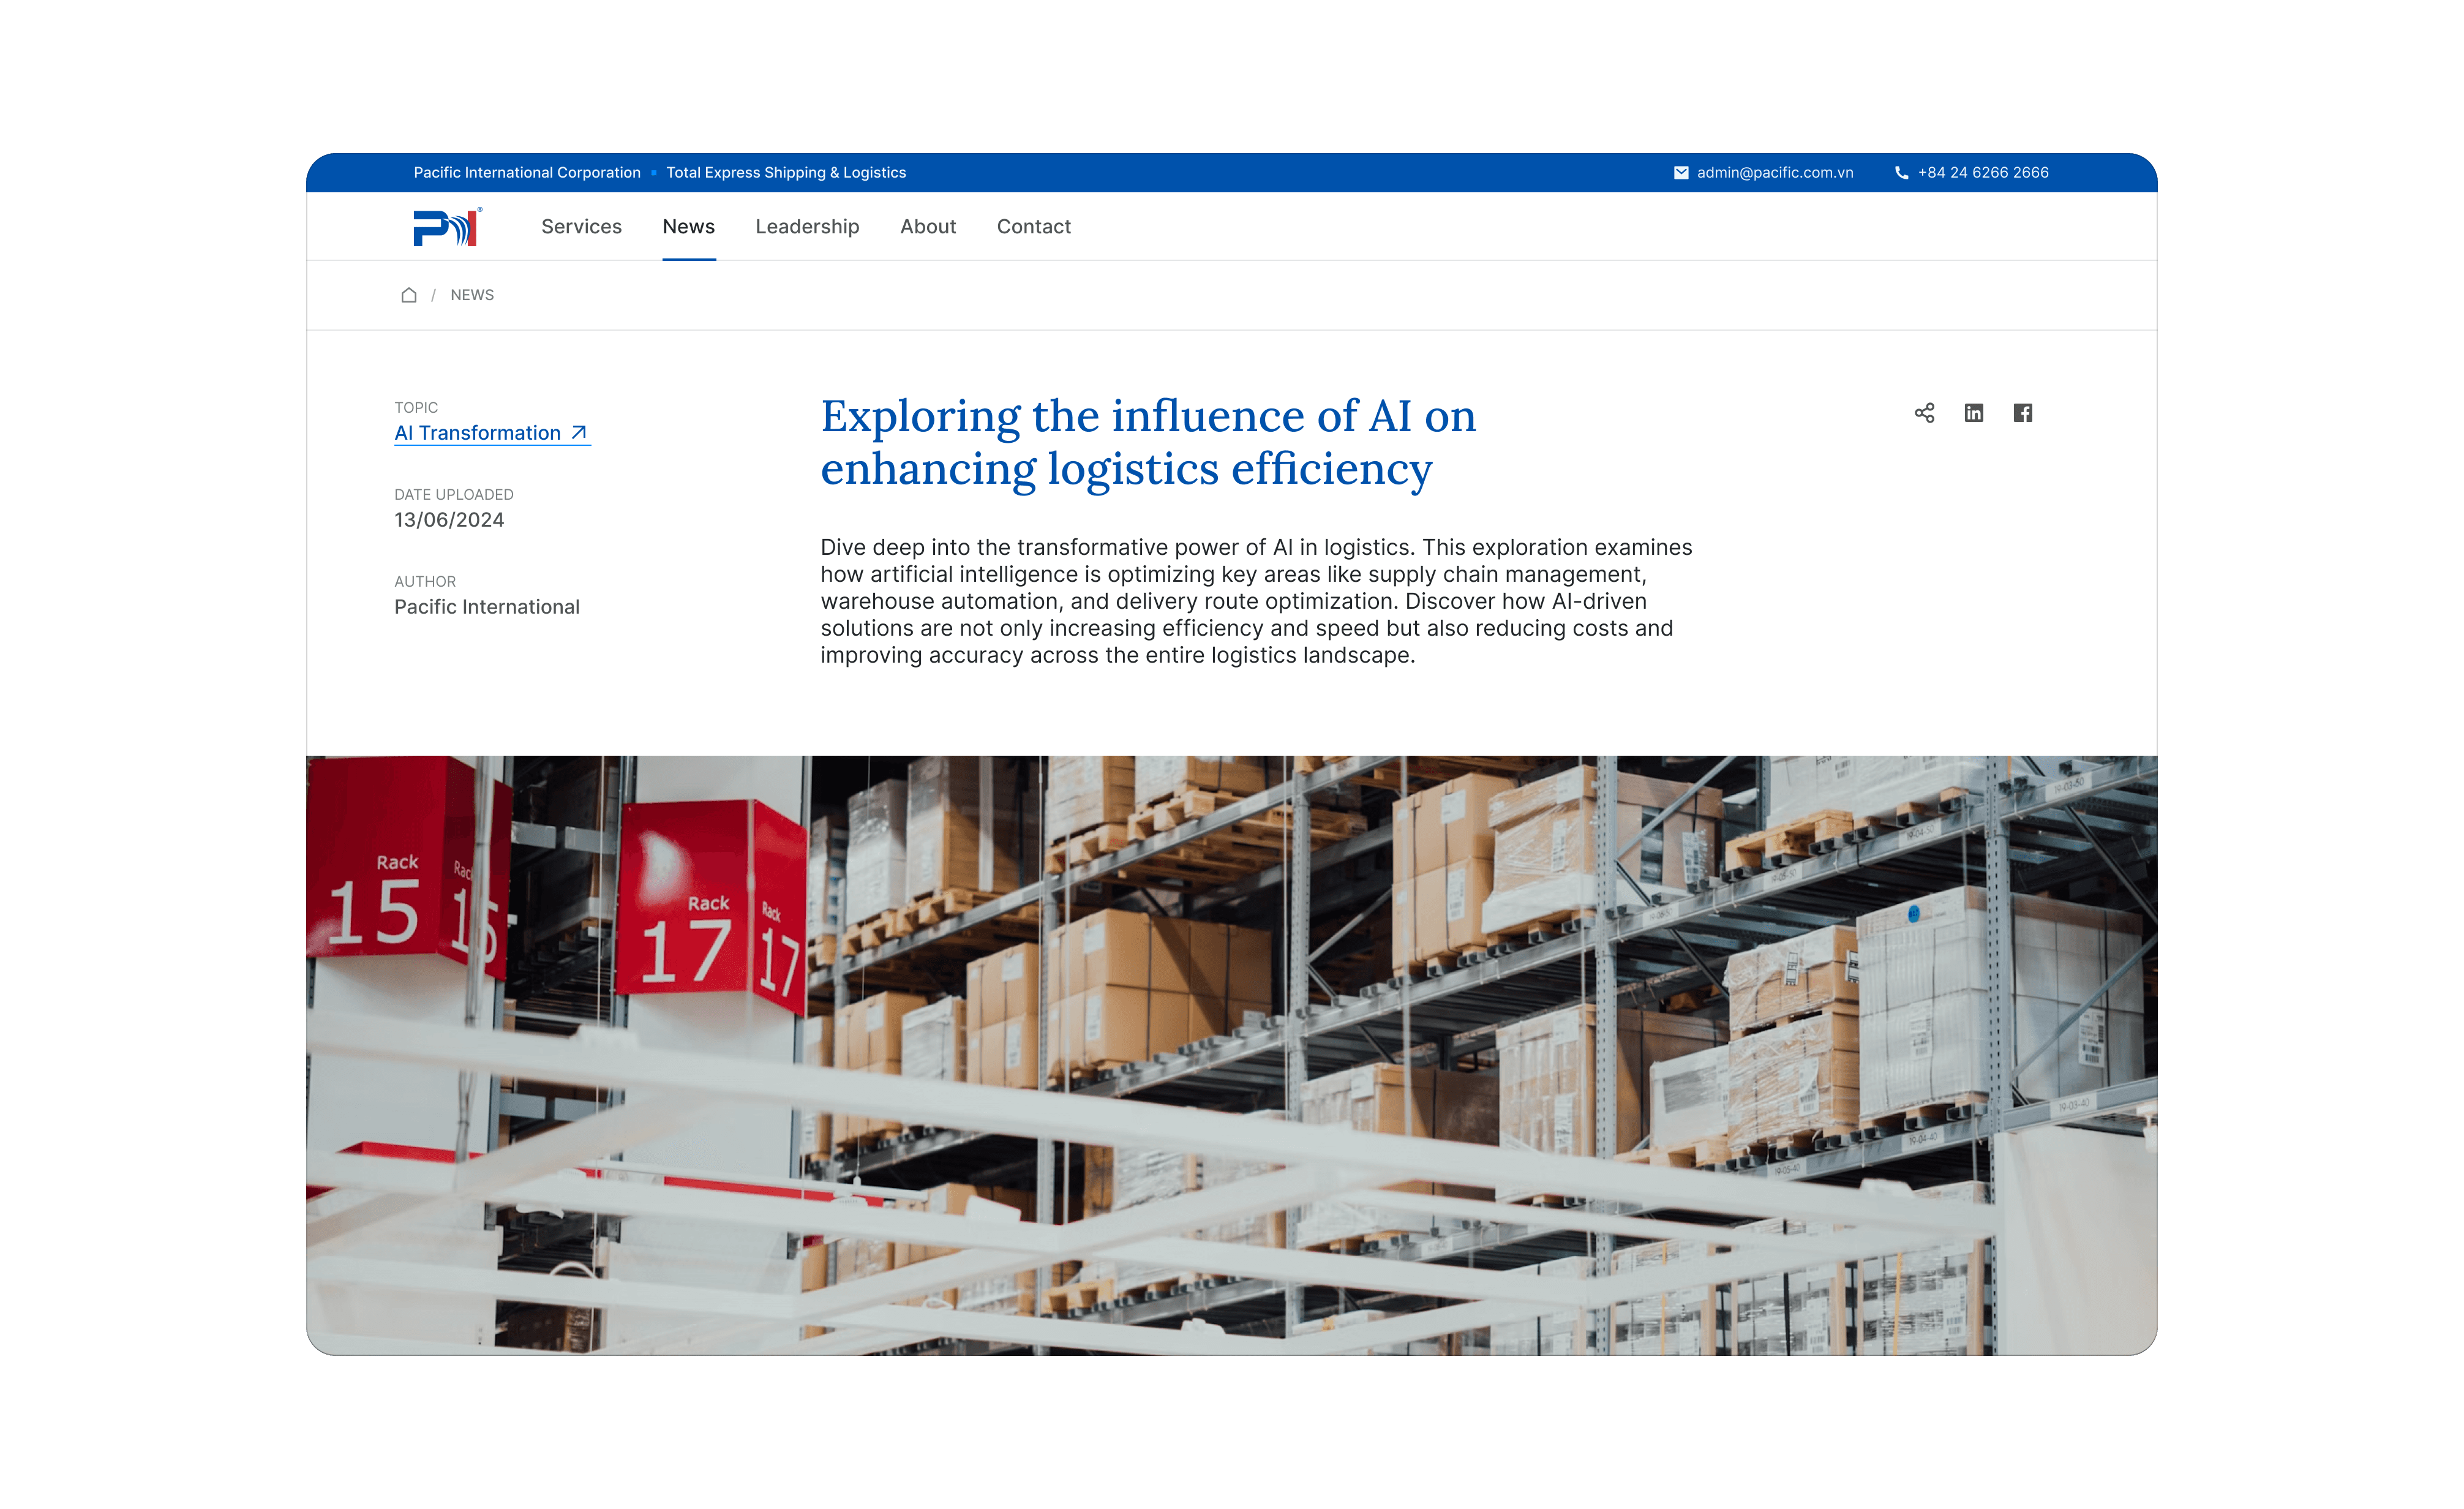Click the article headline about AI logistics
The height and width of the screenshot is (1509, 2464).
pyautogui.click(x=1147, y=442)
